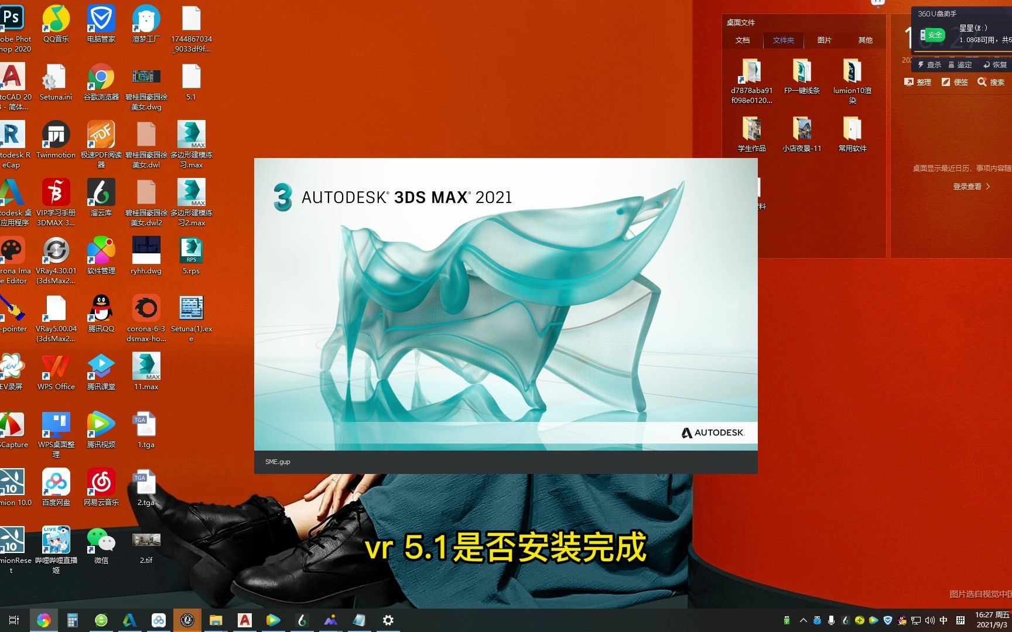Viewport: 1012px width, 632px height.
Task: Switch to the 图片 tab in 桌面文件
Action: click(825, 40)
